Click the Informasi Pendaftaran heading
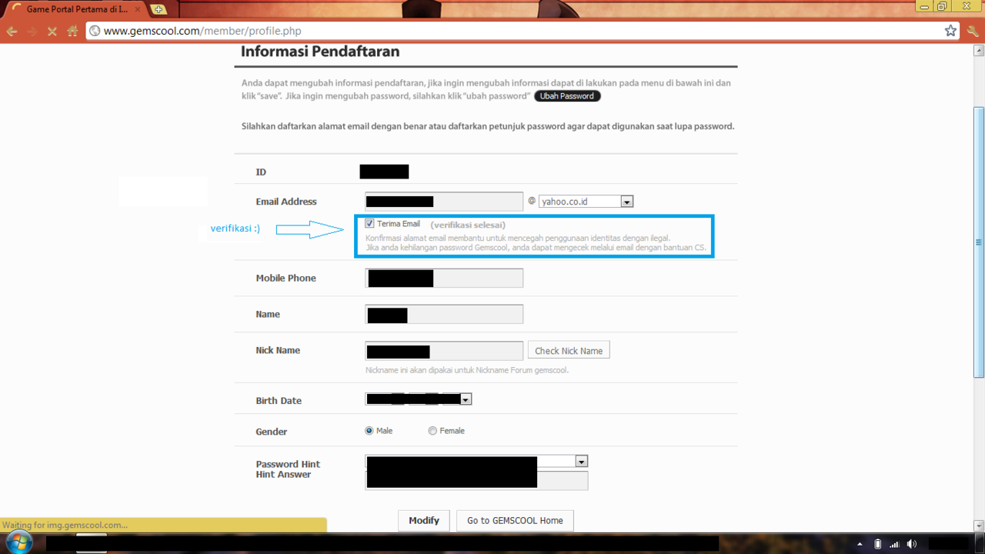 (x=320, y=52)
